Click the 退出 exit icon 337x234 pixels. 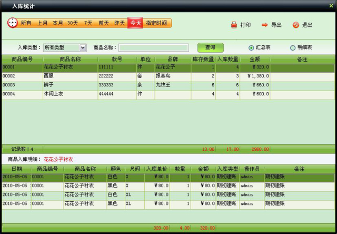click(x=295, y=25)
